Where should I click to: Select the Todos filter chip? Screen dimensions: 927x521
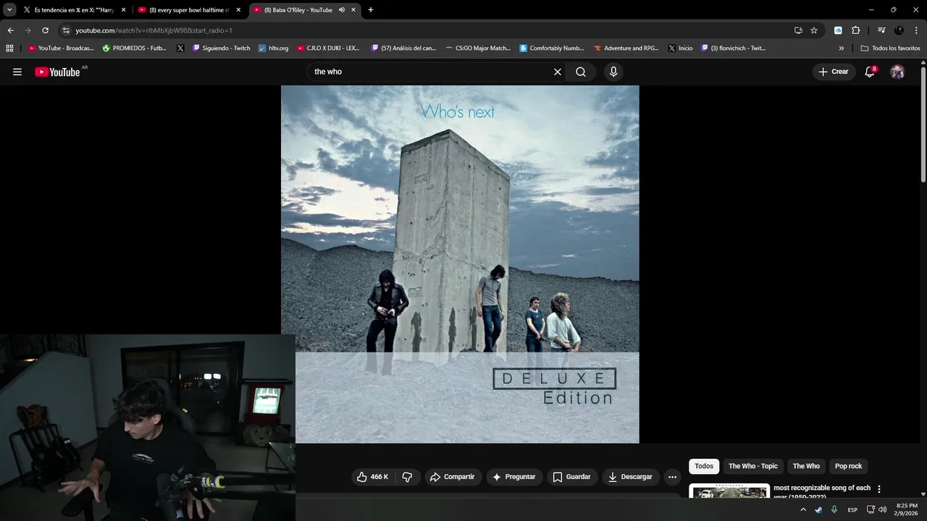pos(704,466)
